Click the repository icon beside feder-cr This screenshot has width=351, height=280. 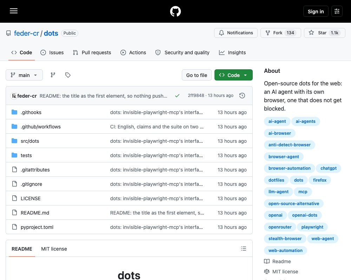coord(8,33)
